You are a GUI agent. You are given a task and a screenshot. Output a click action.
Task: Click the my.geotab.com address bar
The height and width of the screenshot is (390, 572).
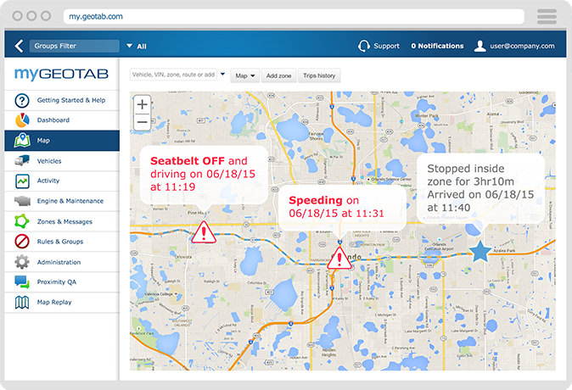click(x=294, y=17)
